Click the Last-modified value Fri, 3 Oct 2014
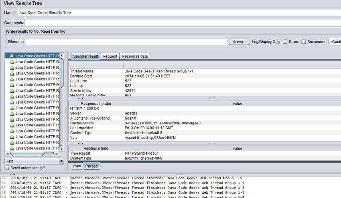This screenshot has height=198, width=341. tap(149, 128)
